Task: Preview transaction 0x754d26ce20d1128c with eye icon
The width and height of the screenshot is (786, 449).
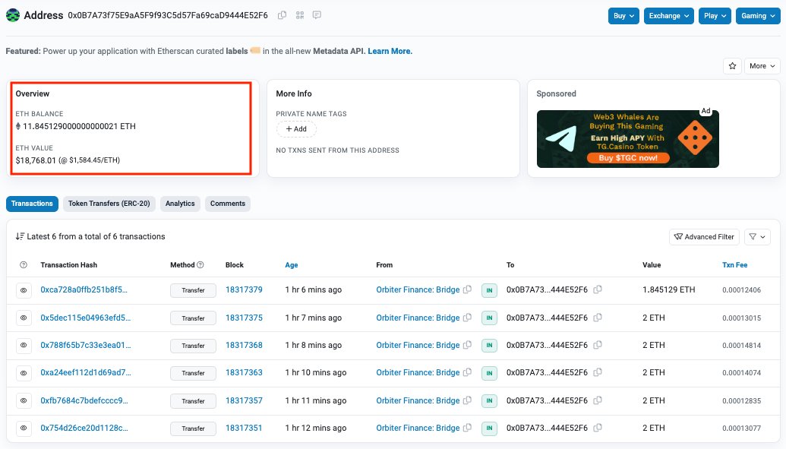Action: coord(24,428)
